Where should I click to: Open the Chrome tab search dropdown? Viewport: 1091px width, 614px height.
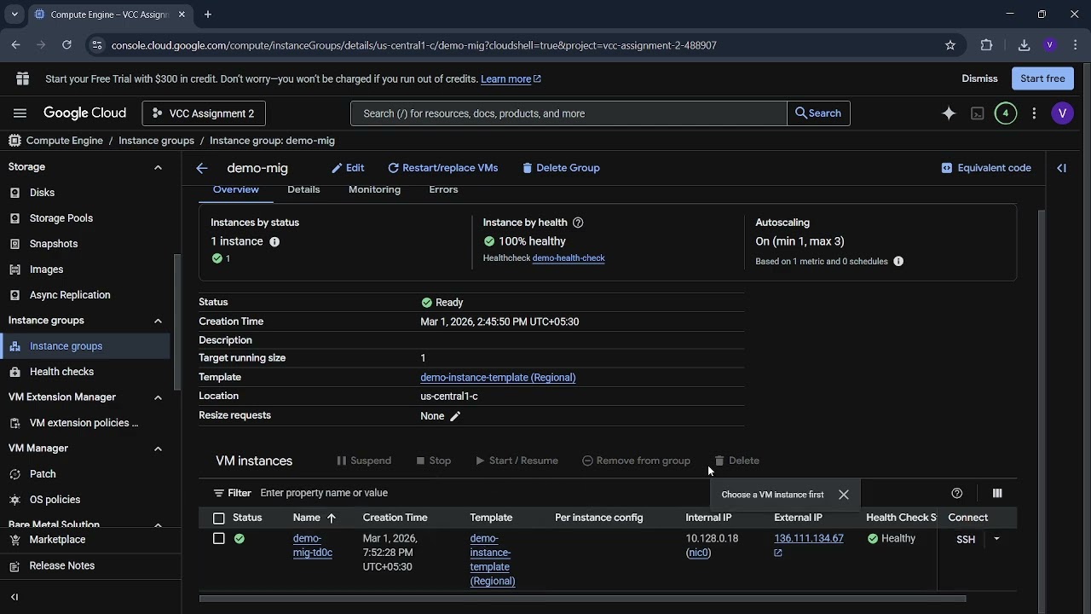[14, 14]
